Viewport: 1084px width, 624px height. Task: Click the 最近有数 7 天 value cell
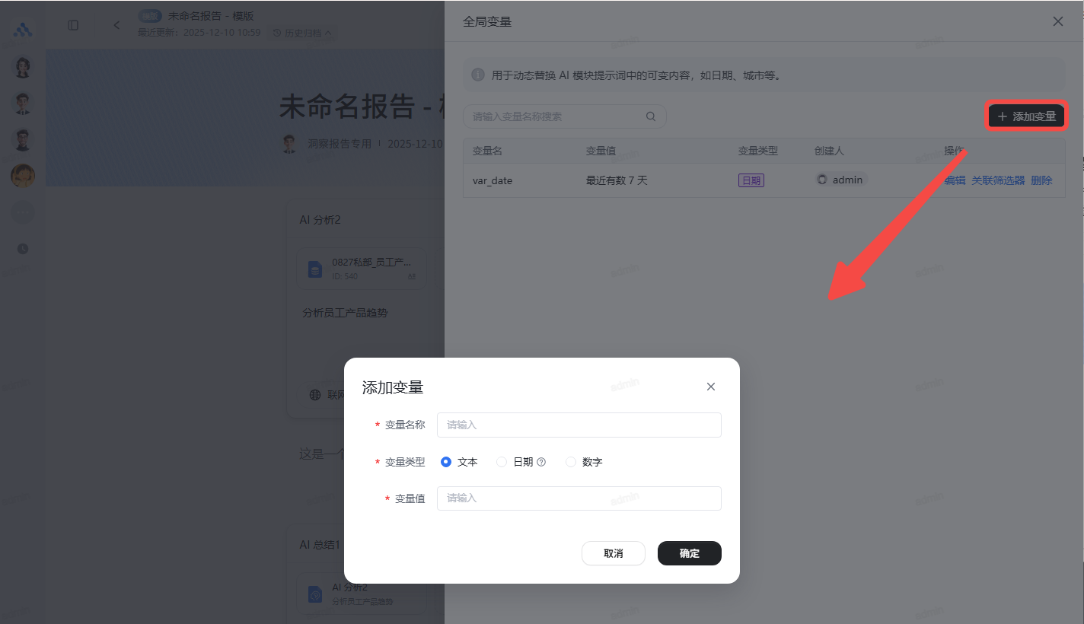point(617,180)
